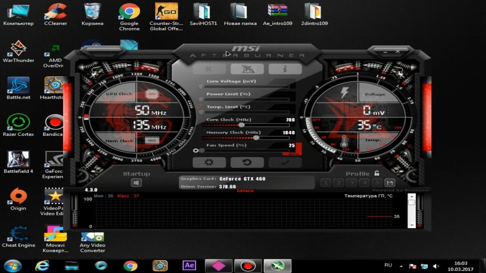The image size is (486, 273).
Task: Select profile slot 4
Action: pyautogui.click(x=364, y=183)
